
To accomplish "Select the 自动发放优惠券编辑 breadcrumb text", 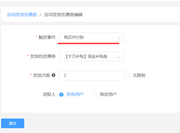I will [63, 15].
